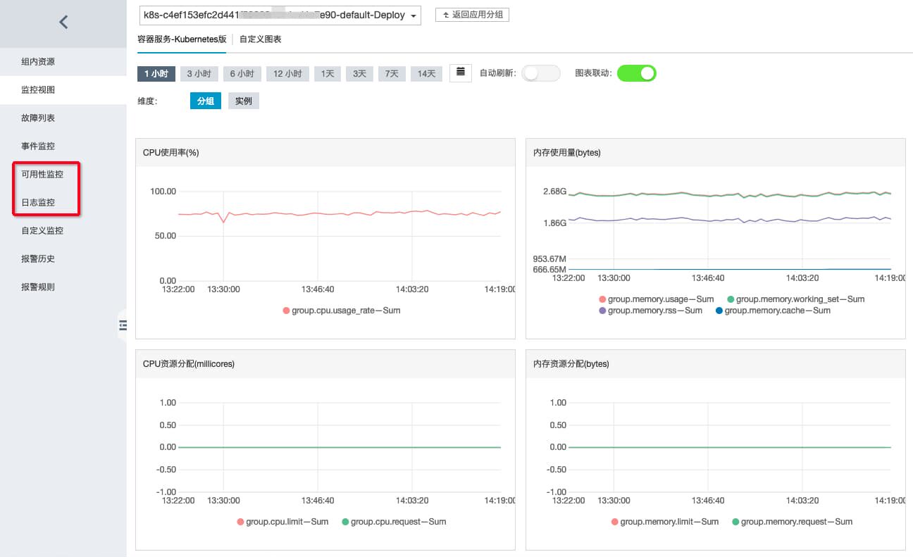The height and width of the screenshot is (557, 913).
Task: Select the 14天 time range
Action: pyautogui.click(x=426, y=73)
